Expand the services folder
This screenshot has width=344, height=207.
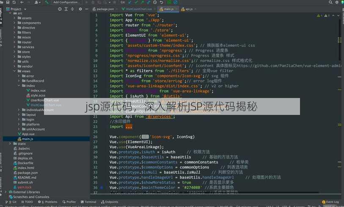pyautogui.click(x=14, y=47)
